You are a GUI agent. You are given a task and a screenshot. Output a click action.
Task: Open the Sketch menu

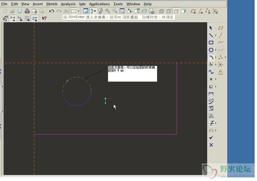(x=52, y=4)
